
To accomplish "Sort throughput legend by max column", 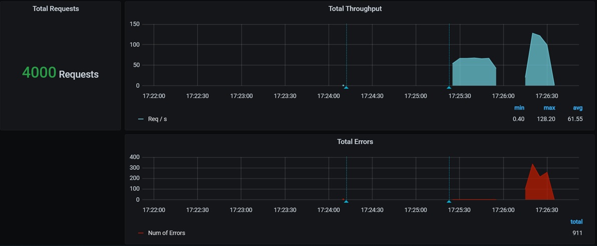I will pyautogui.click(x=549, y=108).
